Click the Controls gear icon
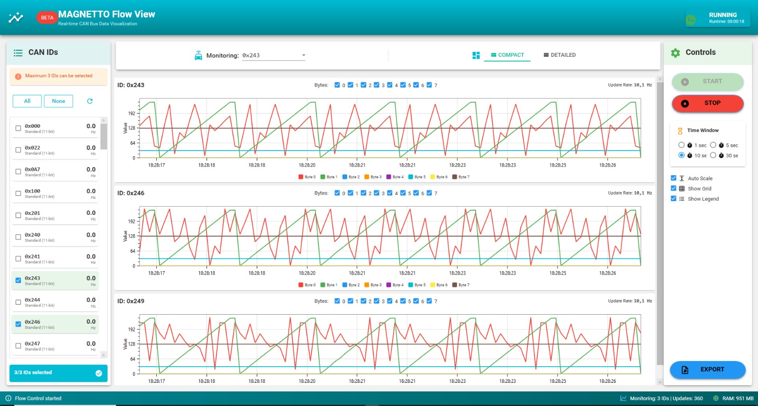This screenshot has height=406, width=758. (x=676, y=53)
